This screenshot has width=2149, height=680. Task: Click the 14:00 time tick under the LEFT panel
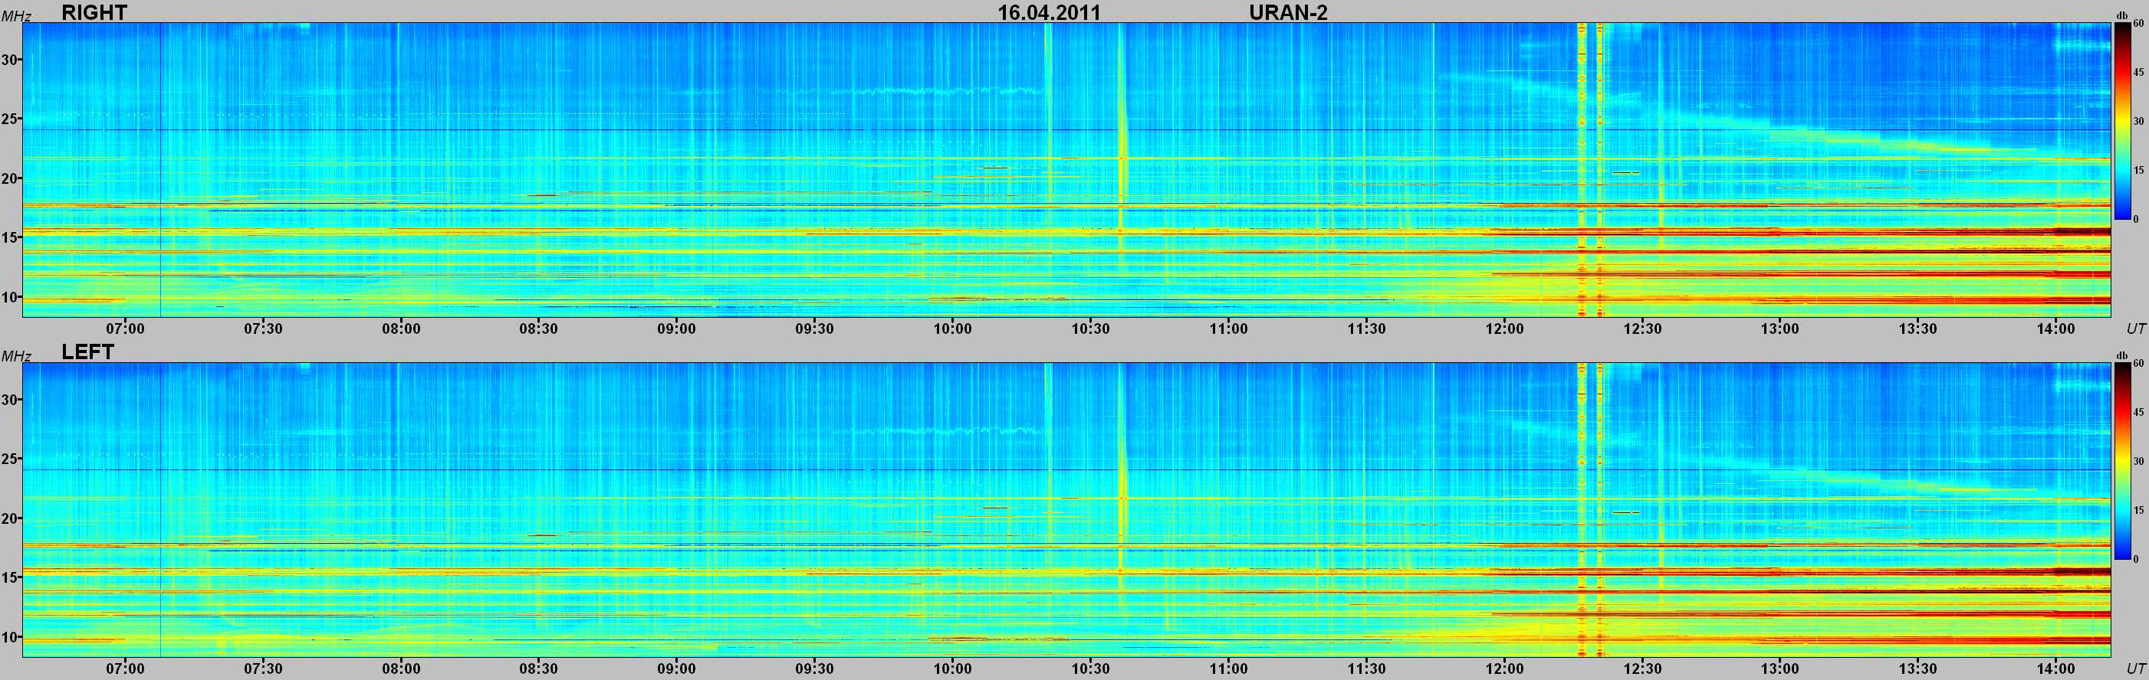[2055, 669]
